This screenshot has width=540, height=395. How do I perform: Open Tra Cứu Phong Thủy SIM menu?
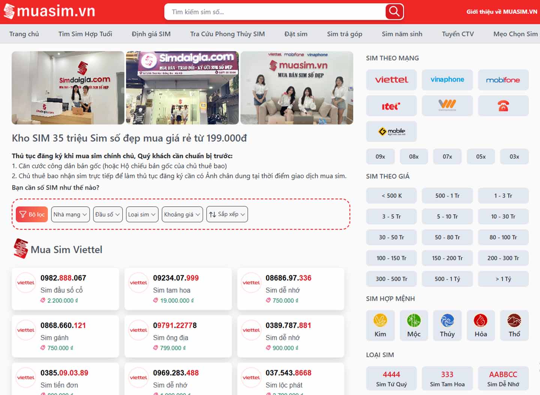[227, 34]
